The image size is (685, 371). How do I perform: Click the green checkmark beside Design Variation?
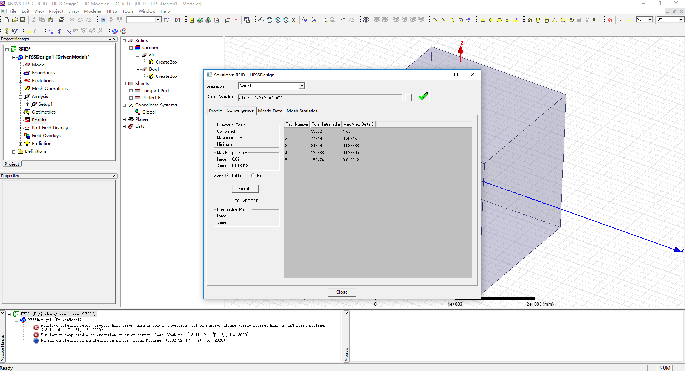point(423,96)
